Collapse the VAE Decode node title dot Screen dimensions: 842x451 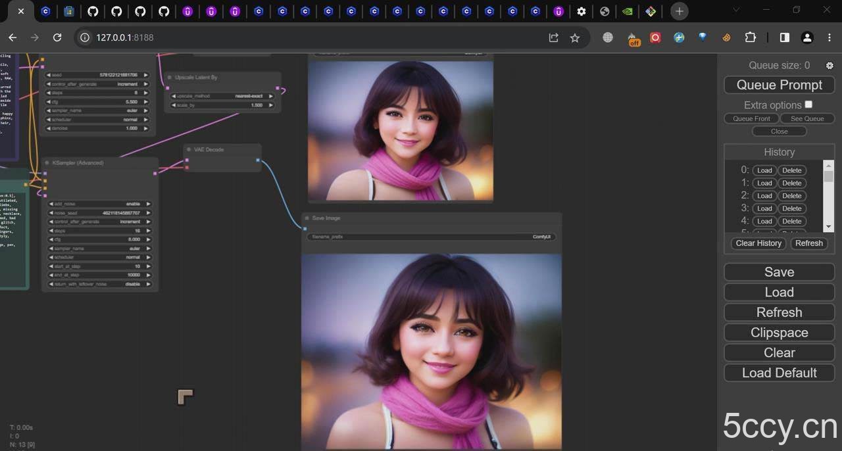(188, 149)
